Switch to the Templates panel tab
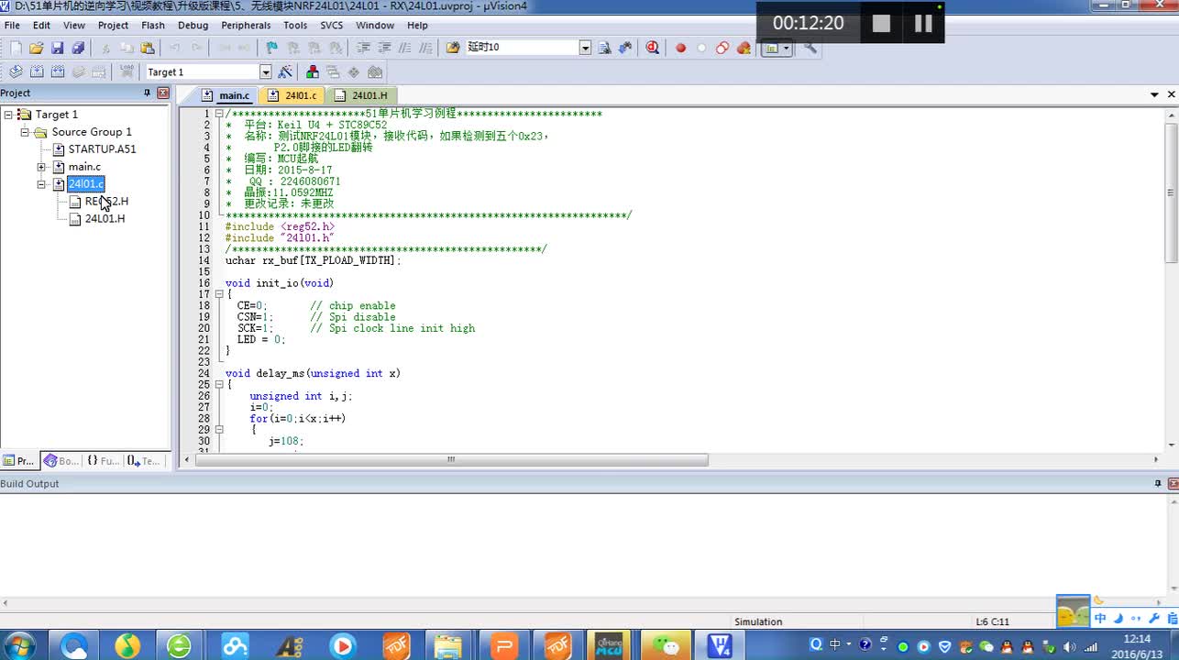 tap(144, 461)
